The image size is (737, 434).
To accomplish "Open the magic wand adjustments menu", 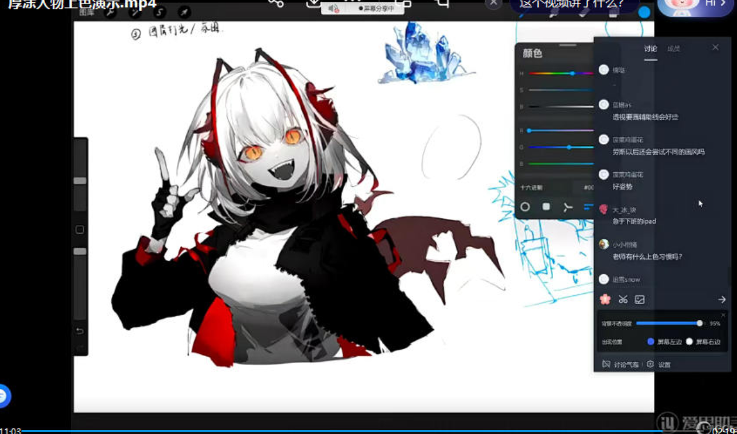I will coord(134,12).
